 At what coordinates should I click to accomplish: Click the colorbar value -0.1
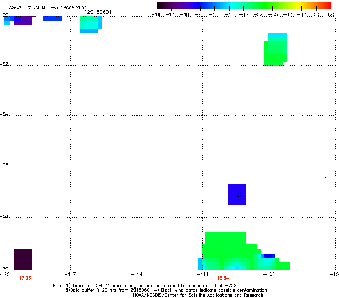(302, 15)
